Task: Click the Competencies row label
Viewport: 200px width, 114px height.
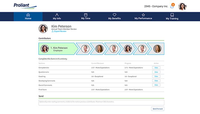Action: pyautogui.click(x=44, y=68)
